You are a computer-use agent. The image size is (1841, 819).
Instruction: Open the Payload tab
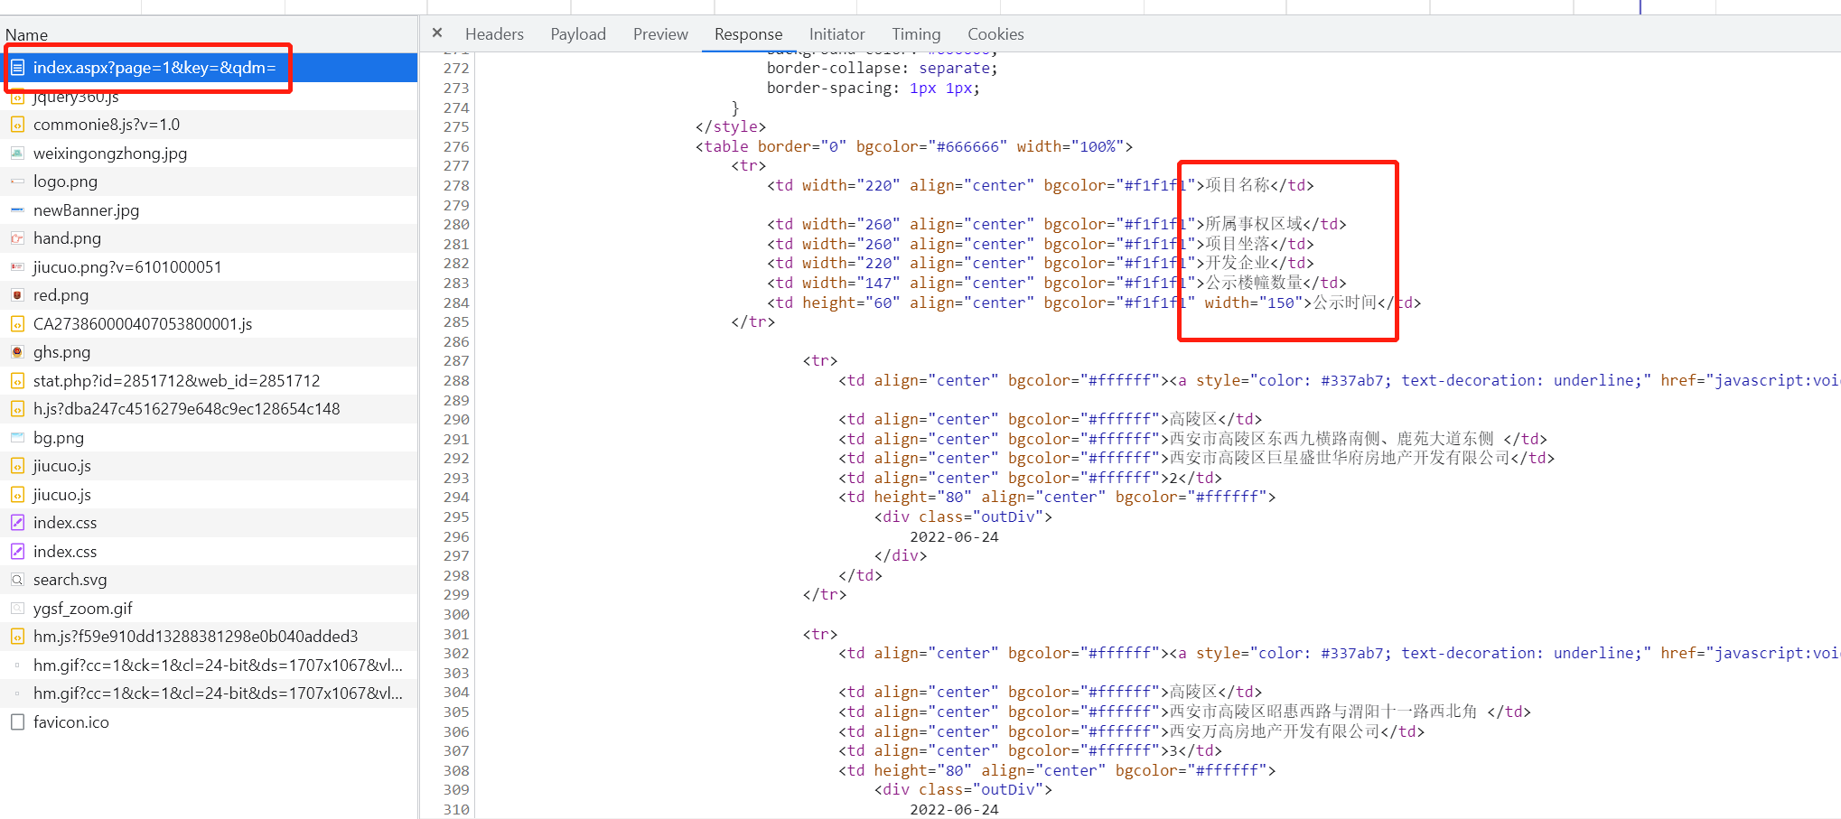(577, 34)
